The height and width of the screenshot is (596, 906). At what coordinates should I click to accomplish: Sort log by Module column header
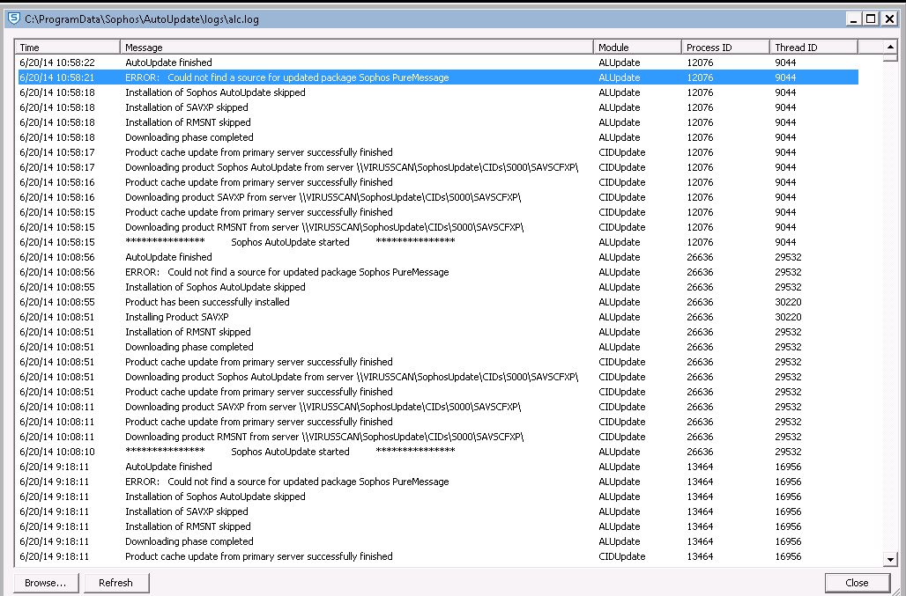(637, 48)
